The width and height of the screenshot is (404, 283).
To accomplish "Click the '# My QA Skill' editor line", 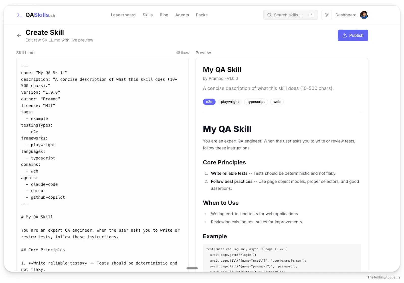I will click(x=37, y=217).
